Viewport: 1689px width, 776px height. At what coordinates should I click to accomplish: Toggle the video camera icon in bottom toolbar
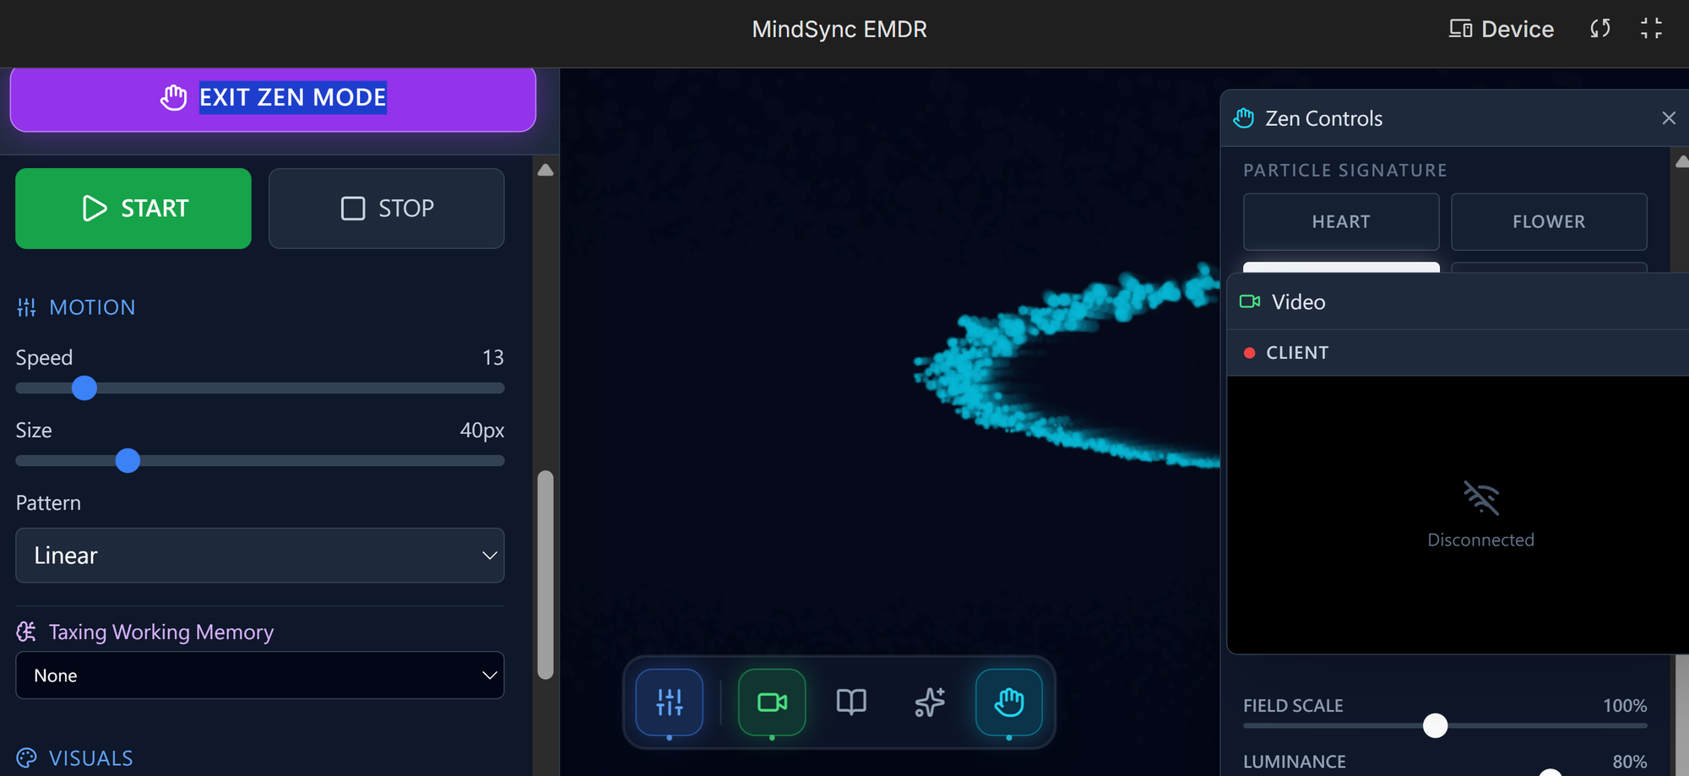772,702
